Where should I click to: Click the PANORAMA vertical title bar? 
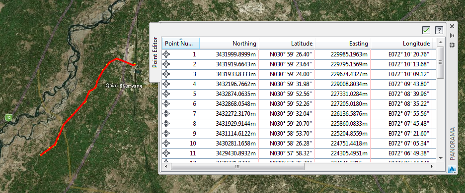tap(452, 144)
